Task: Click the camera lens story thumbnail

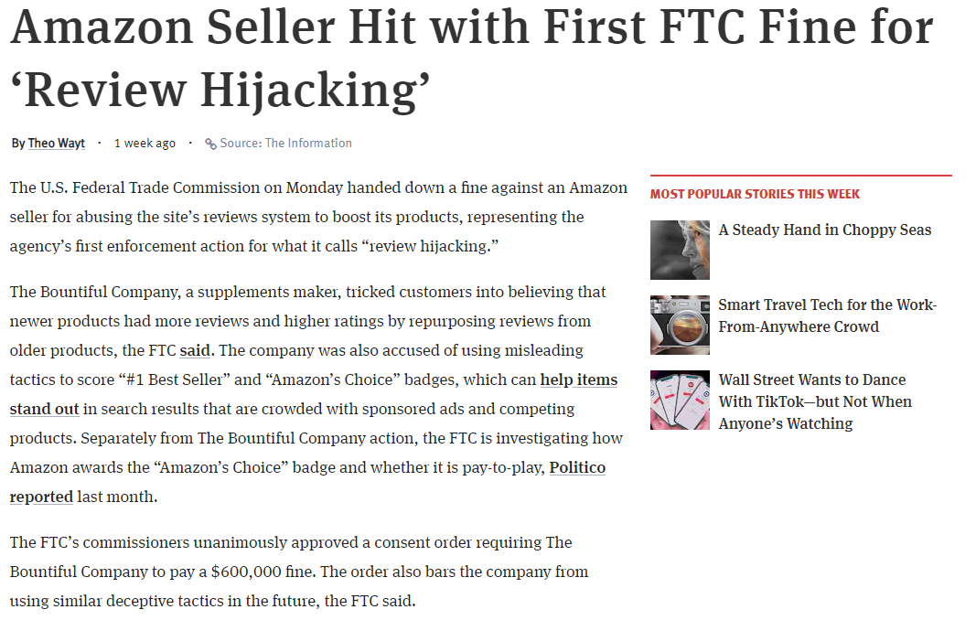Action: [680, 325]
